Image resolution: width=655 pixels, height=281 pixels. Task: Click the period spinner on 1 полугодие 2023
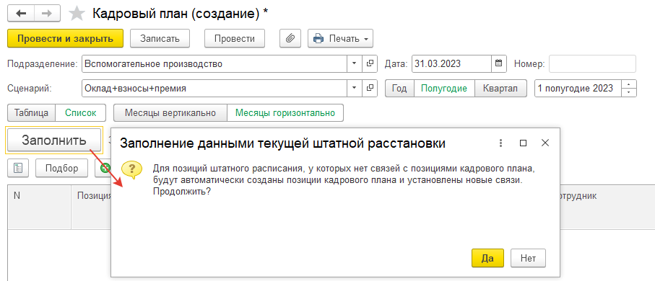click(x=629, y=89)
